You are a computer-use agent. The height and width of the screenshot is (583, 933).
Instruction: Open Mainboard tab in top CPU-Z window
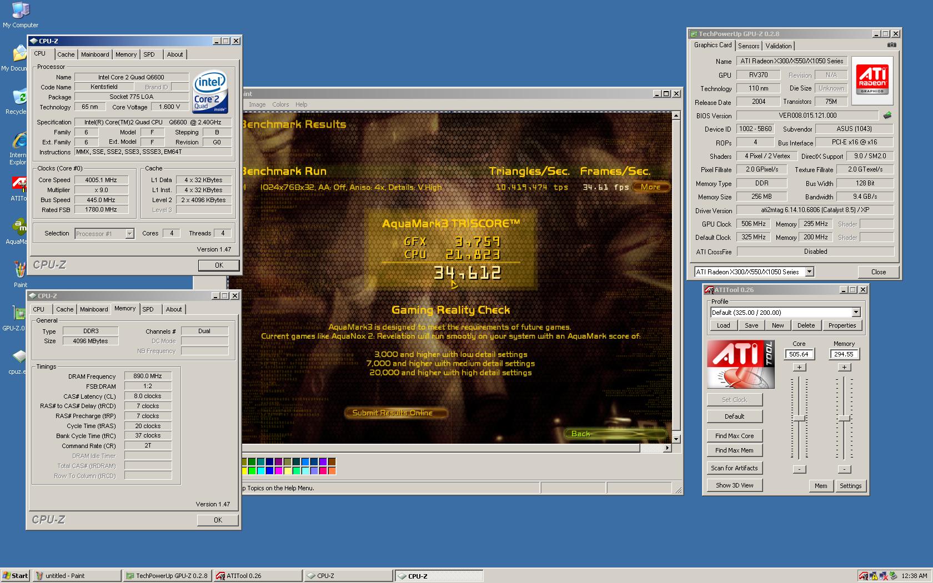point(95,54)
